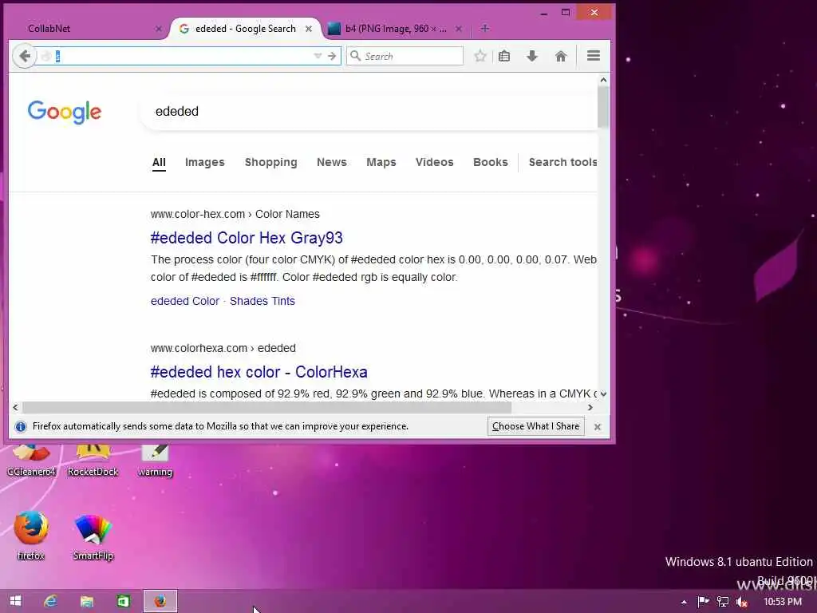Viewport: 817px width, 613px height.
Task: Open a new tab with the plus button
Action: tap(484, 29)
